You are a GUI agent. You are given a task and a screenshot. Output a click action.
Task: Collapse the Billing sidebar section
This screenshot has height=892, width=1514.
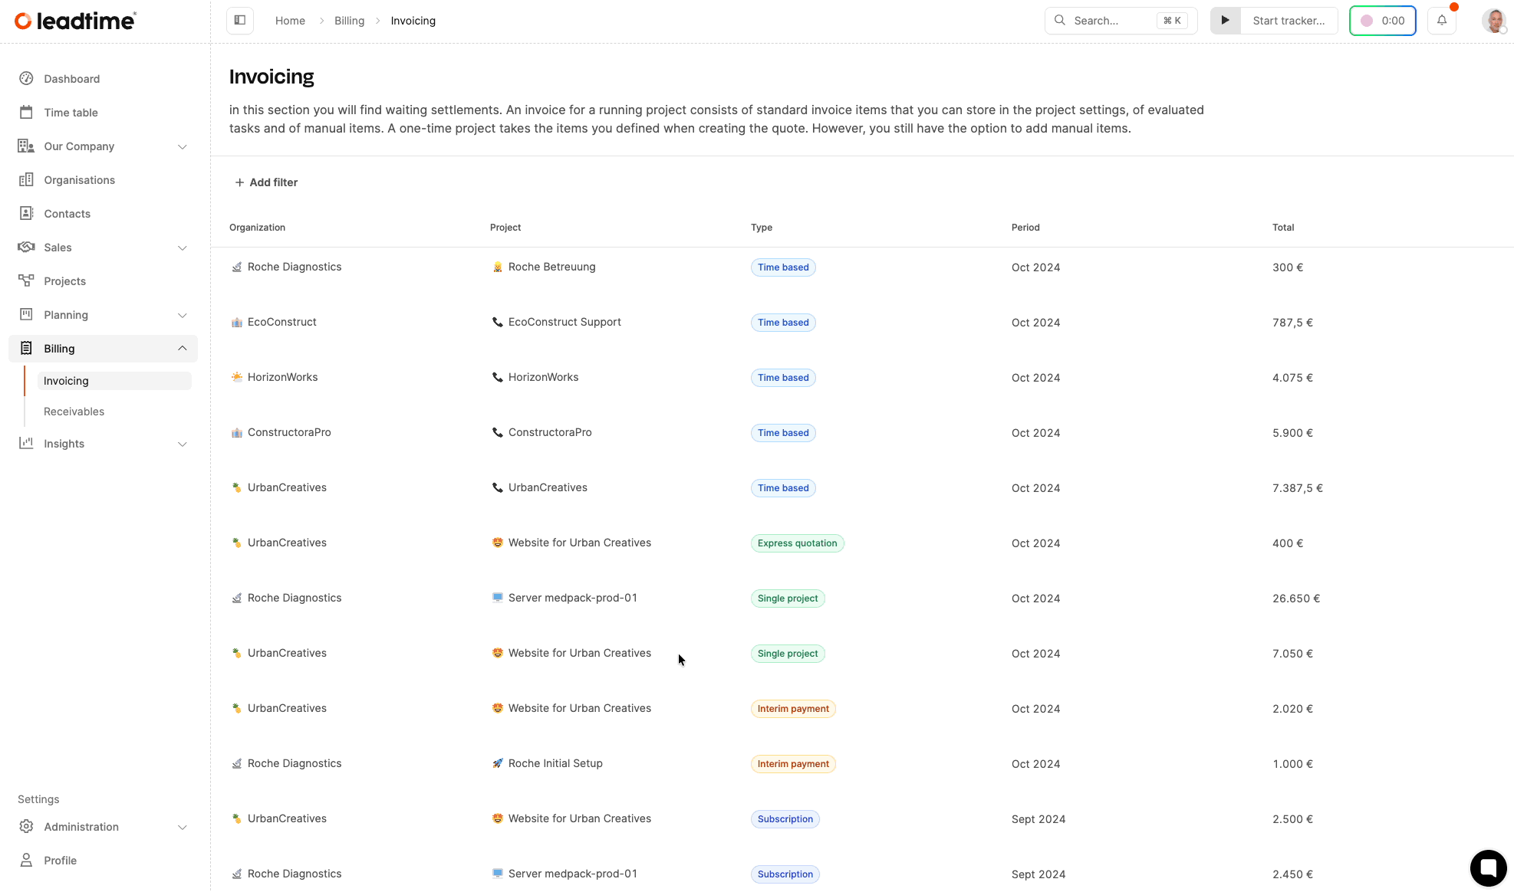click(x=182, y=349)
